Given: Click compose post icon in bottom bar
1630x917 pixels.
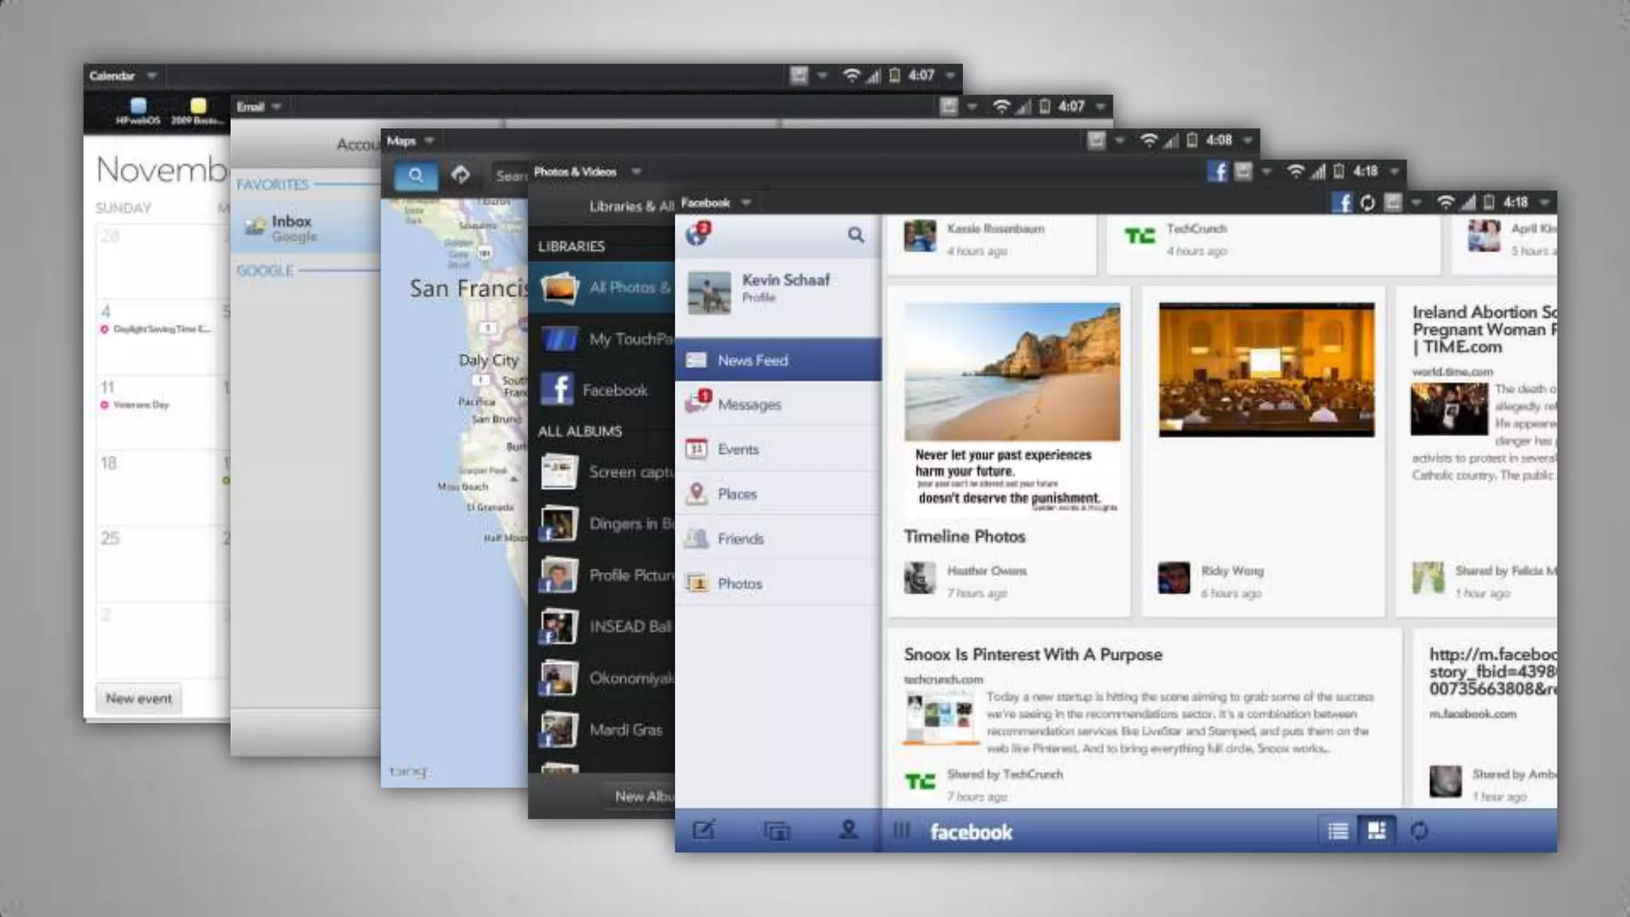Looking at the screenshot, I should pyautogui.click(x=704, y=831).
